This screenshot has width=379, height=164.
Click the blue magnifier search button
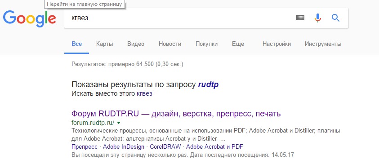[335, 18]
